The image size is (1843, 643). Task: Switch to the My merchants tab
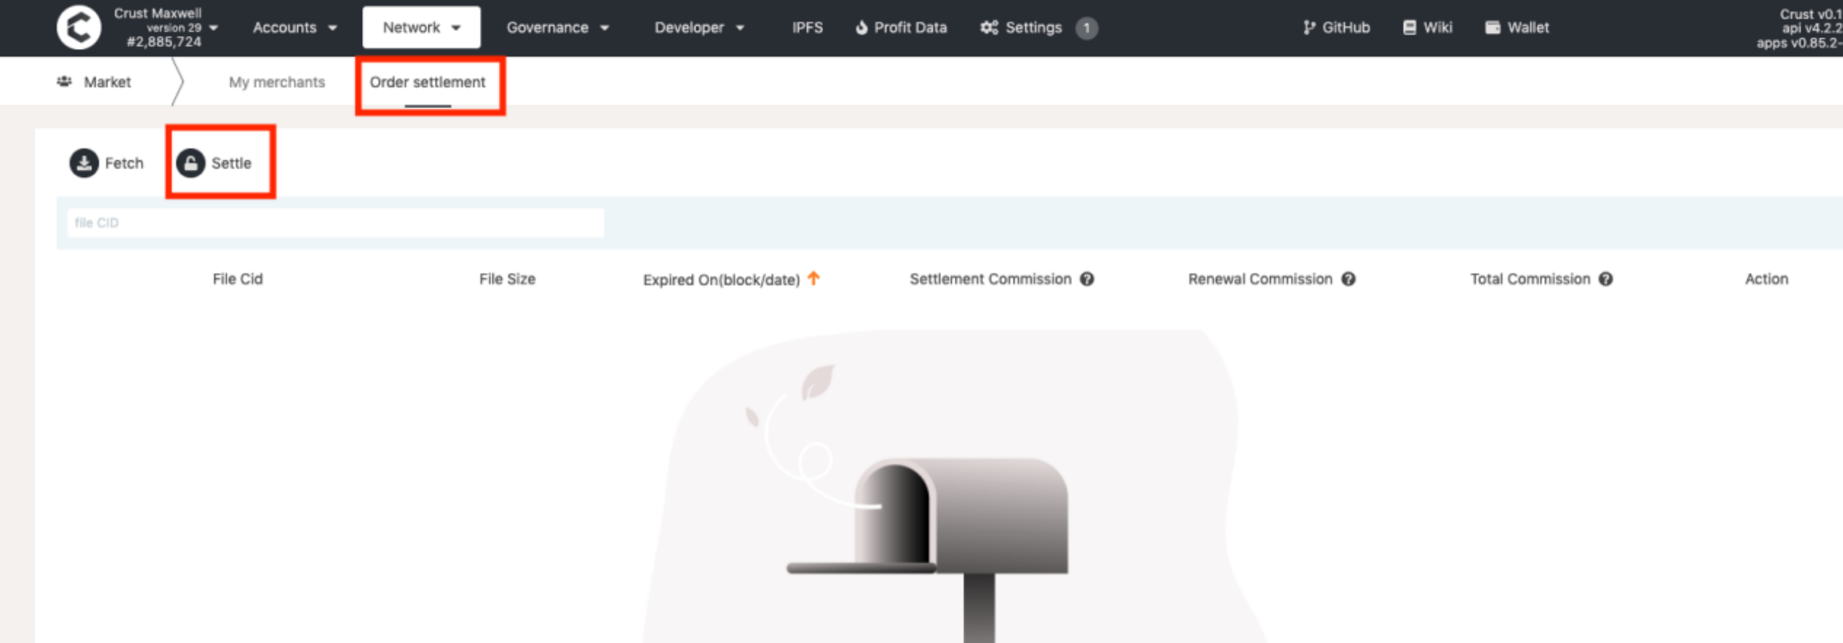[x=276, y=82]
